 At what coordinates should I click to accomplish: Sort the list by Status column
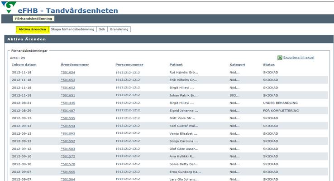[x=269, y=65]
